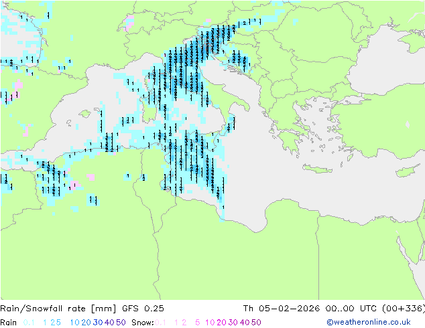Select the Snow legend value 0.1
The height and width of the screenshot is (328, 425).
(x=160, y=323)
